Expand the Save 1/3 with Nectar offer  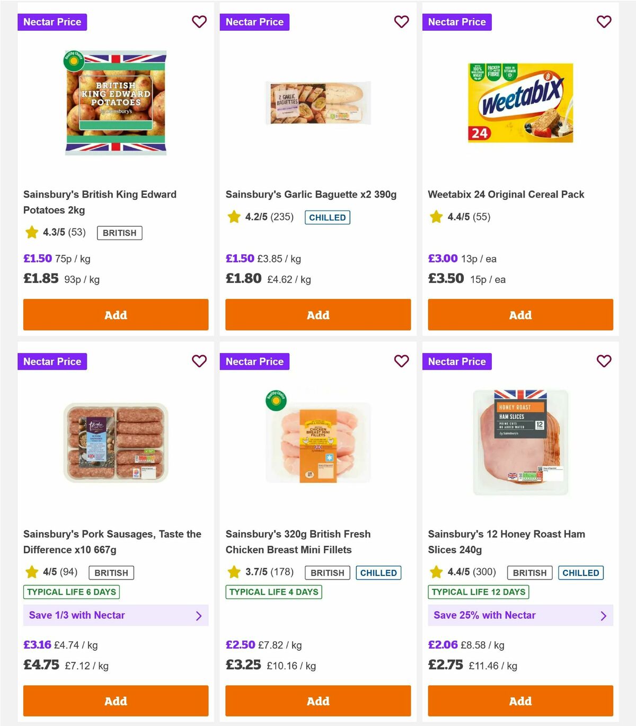tap(116, 615)
